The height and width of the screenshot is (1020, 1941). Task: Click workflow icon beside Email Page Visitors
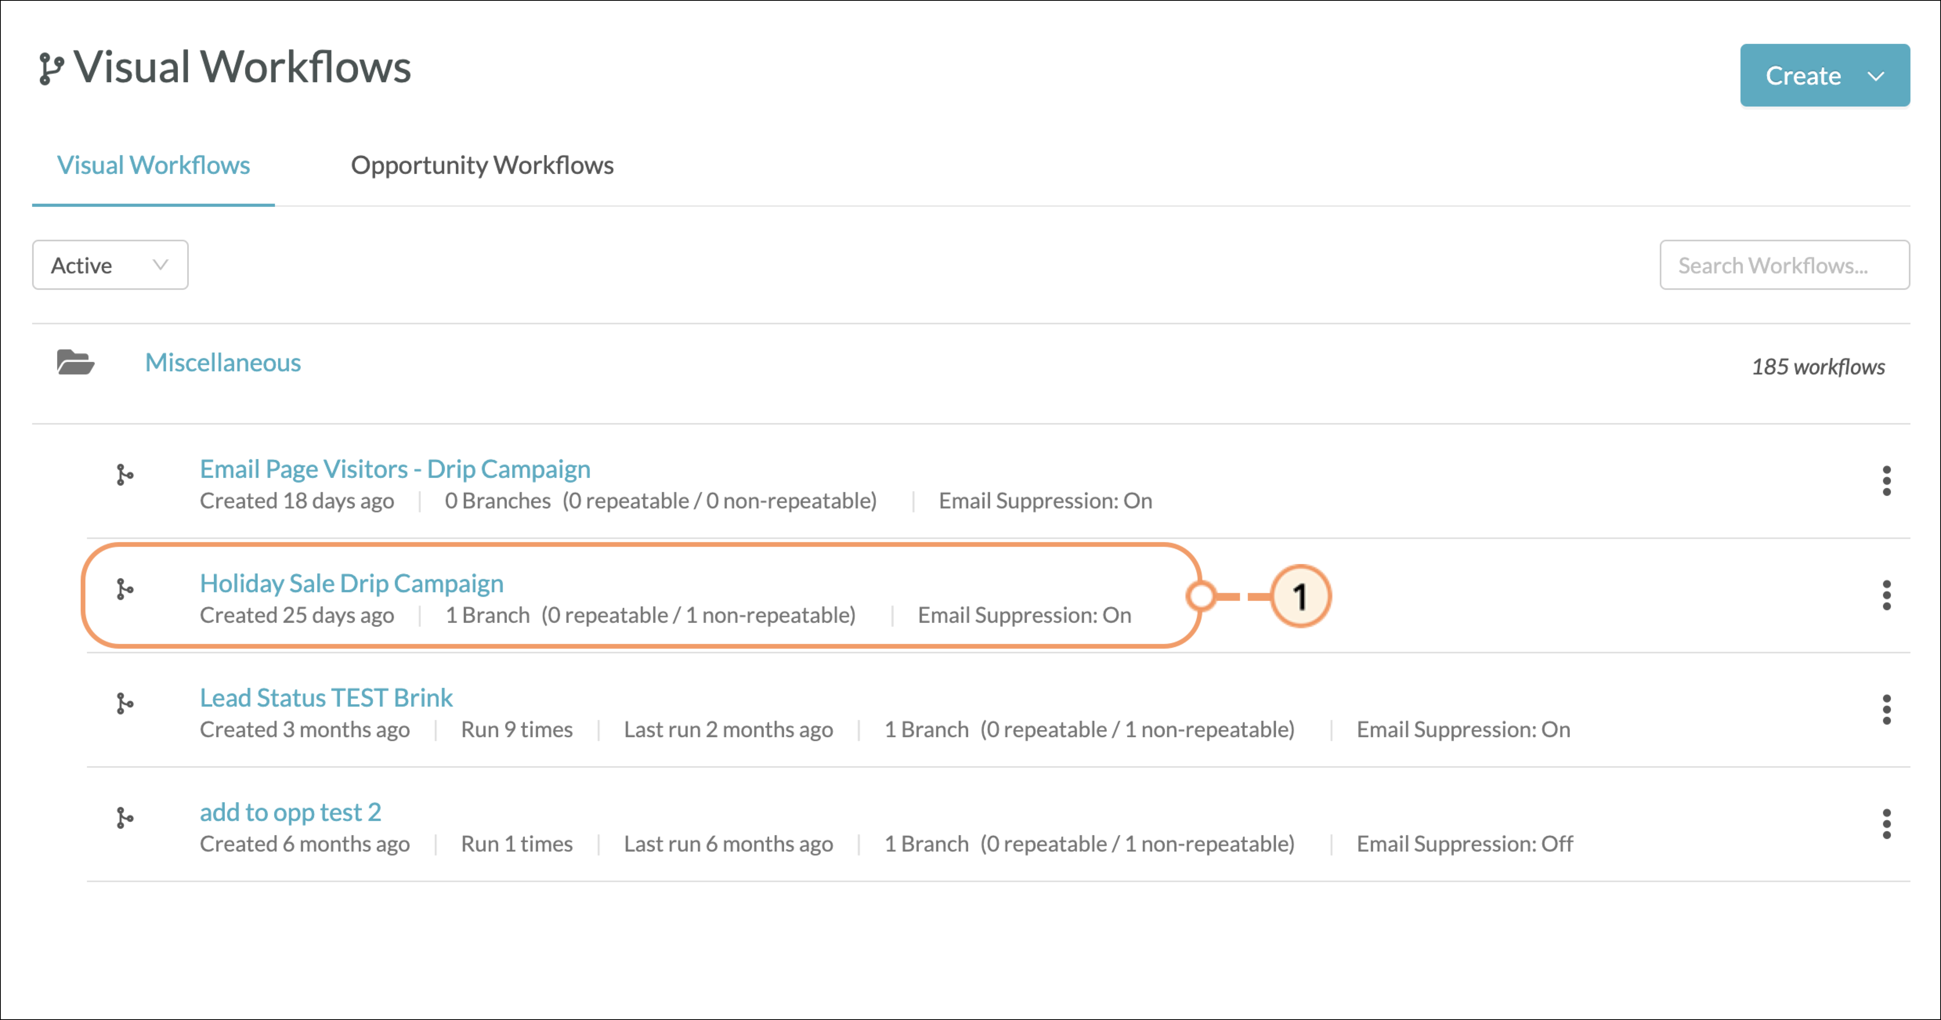click(x=125, y=475)
